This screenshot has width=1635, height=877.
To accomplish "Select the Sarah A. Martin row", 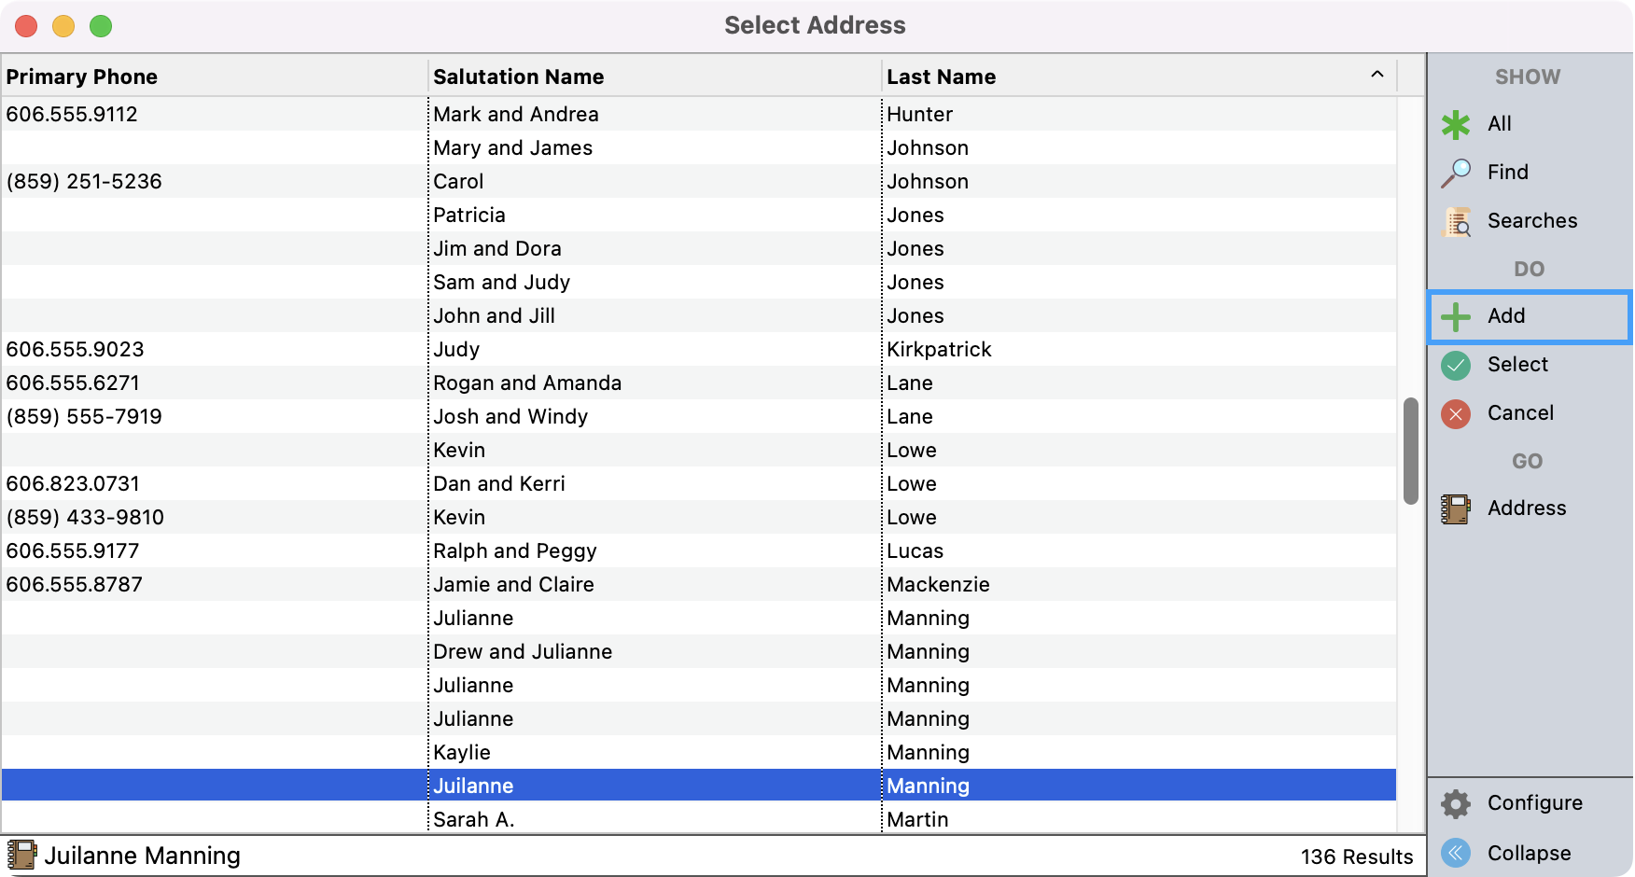I will 653,819.
